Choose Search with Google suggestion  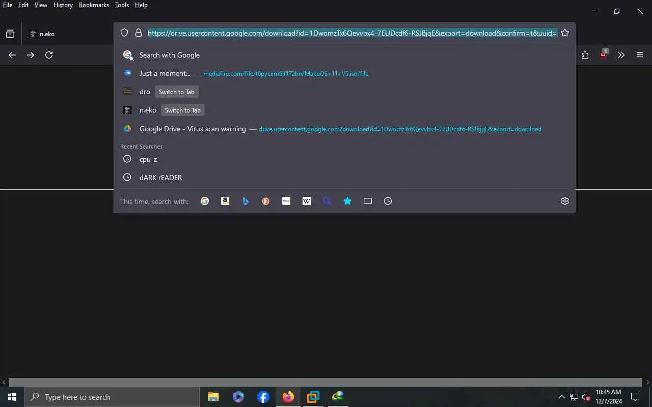(x=344, y=55)
